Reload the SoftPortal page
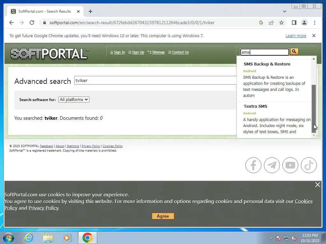The height and width of the screenshot is (244, 326). point(32,23)
